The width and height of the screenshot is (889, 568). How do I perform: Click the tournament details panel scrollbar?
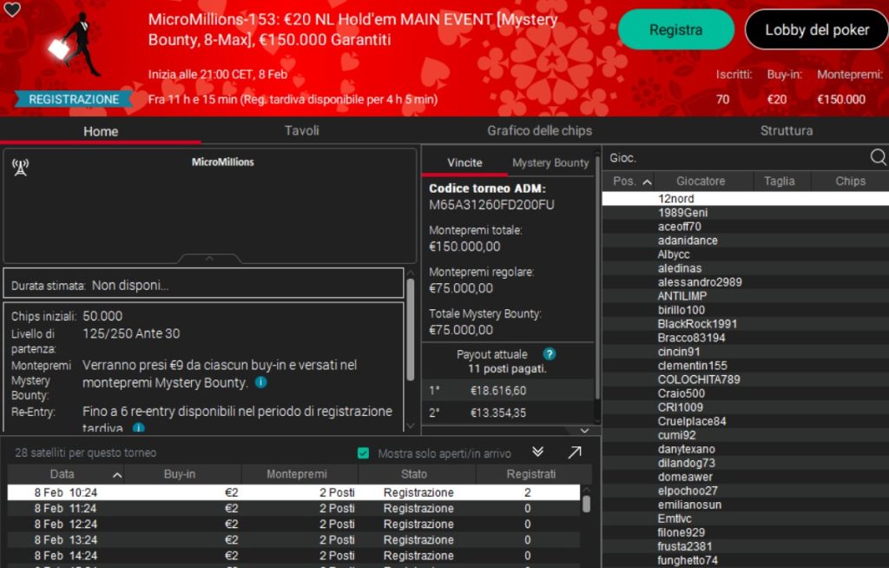pos(411,329)
